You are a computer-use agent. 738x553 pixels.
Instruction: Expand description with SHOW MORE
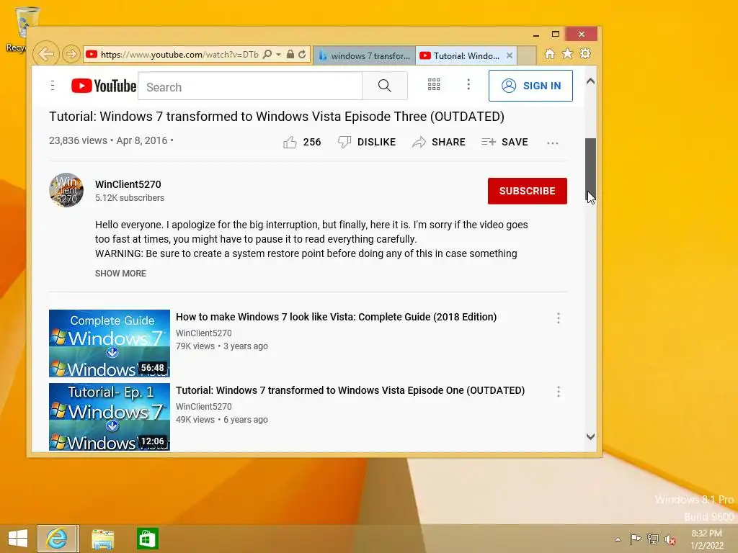coord(120,273)
